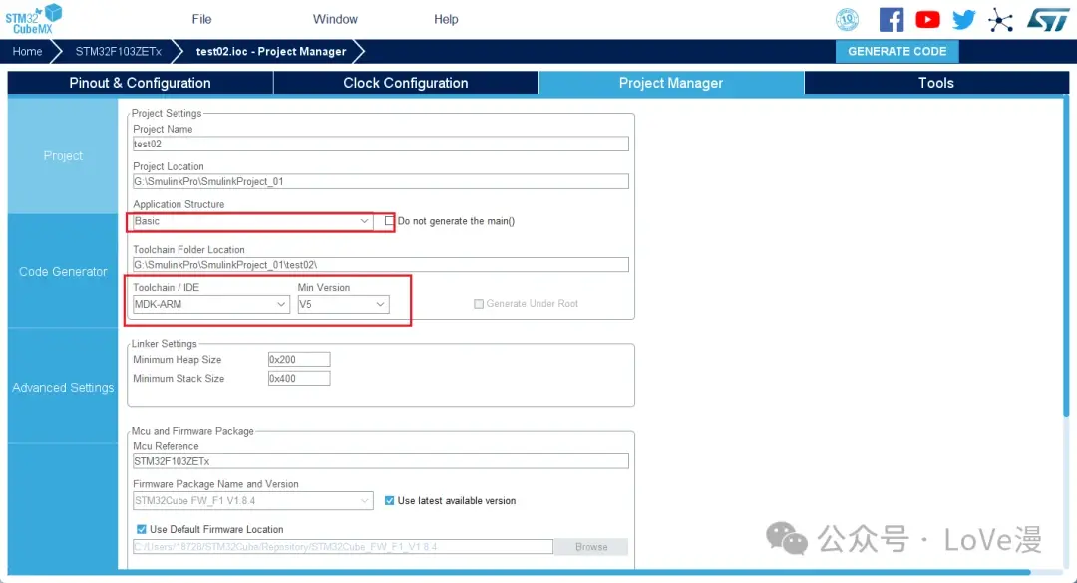Open the Facebook icon link
Viewport: 1077px width, 583px height.
tap(891, 19)
